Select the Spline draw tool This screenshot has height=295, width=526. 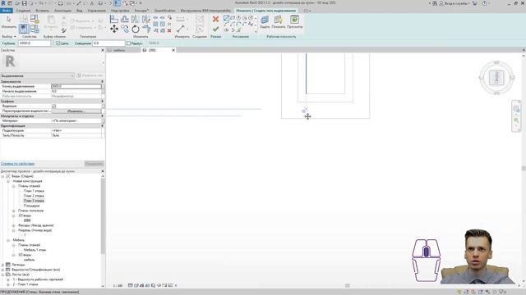[x=251, y=24]
